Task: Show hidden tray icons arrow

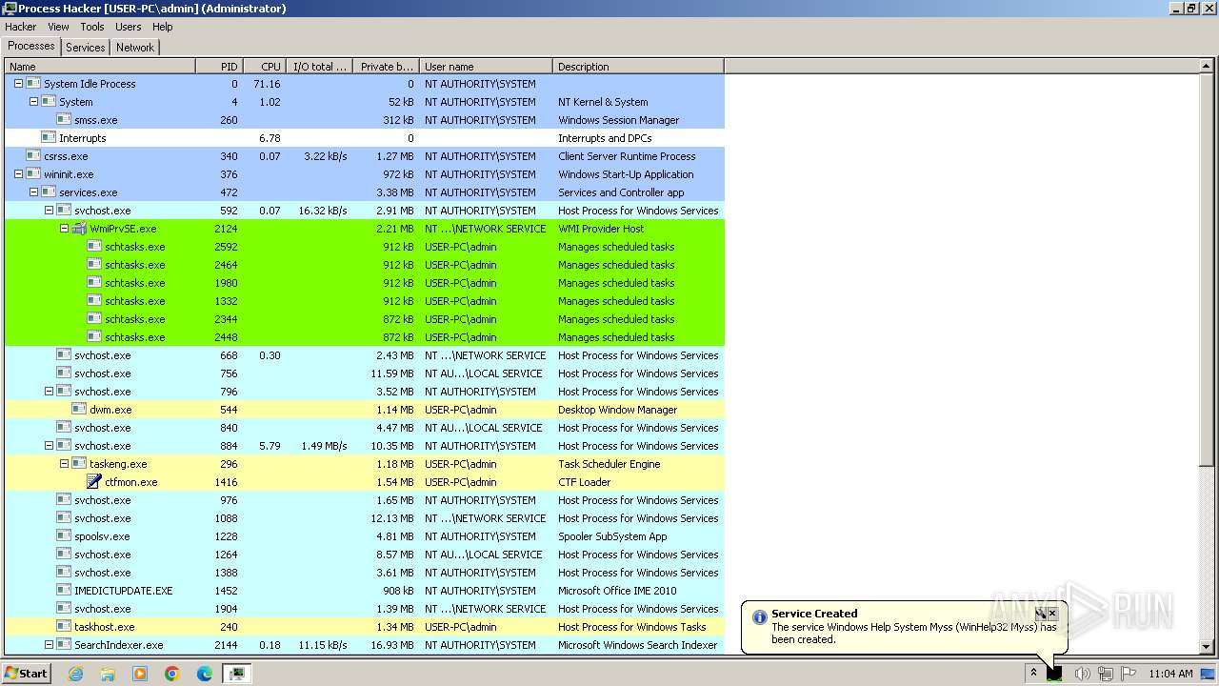Action: [x=1033, y=674]
